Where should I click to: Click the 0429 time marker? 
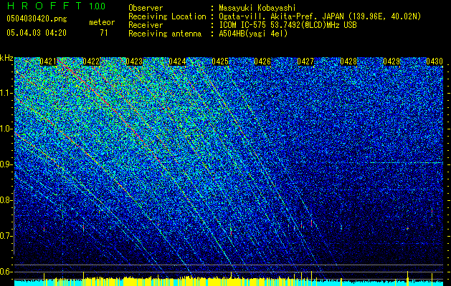point(391,61)
